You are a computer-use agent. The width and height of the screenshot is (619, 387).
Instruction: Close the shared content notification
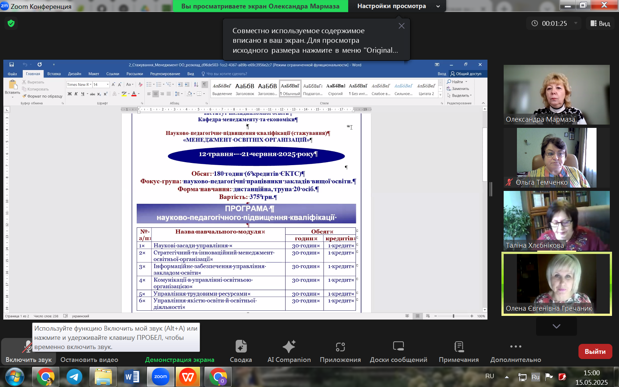[402, 26]
